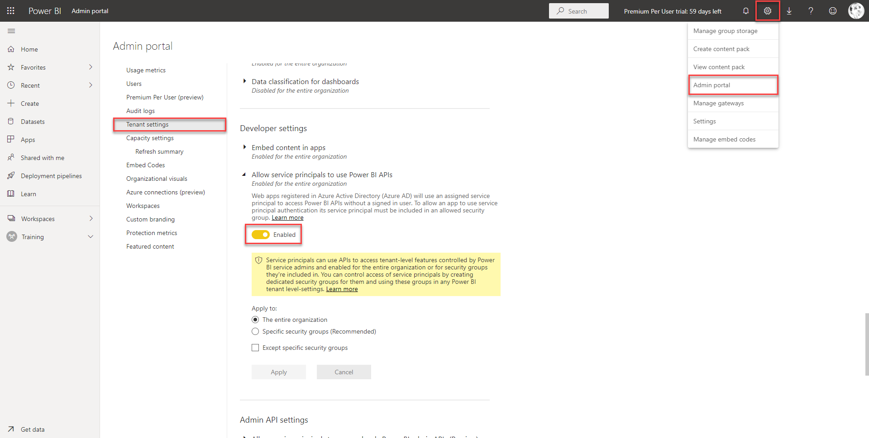Open Premium Per User (preview) page
Screen dimensions: 869x438
pyautogui.click(x=165, y=97)
